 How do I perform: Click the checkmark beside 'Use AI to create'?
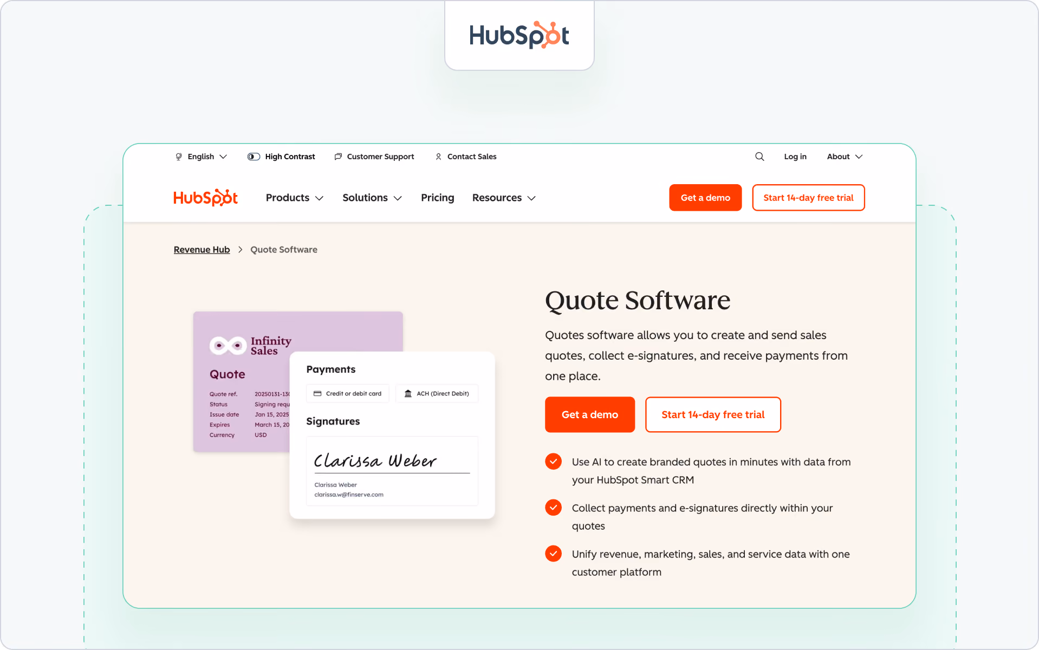click(553, 461)
